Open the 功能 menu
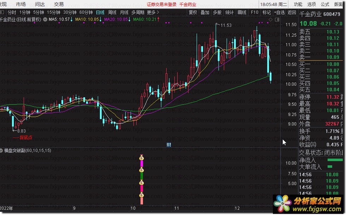This screenshot has width=347, height=215. coord(298,4)
